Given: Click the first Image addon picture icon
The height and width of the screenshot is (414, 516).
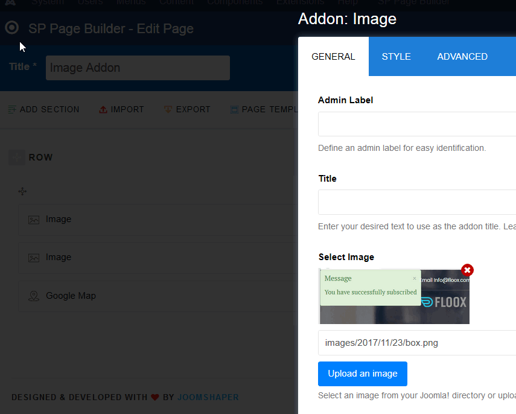Looking at the screenshot, I should [x=34, y=220].
